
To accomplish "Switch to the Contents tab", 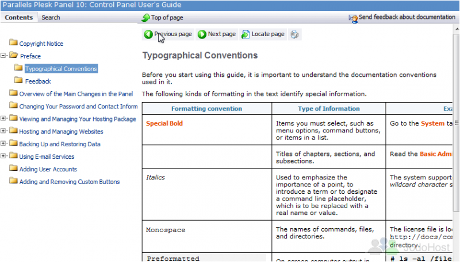I will coord(19,18).
